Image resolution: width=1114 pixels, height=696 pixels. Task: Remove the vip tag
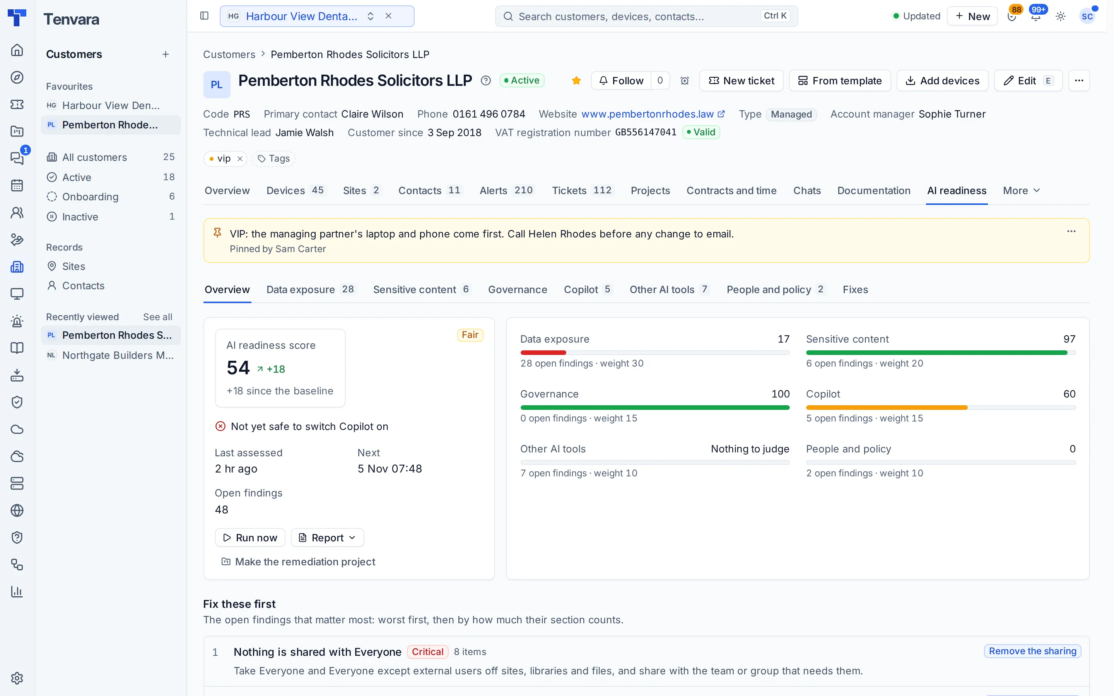click(240, 159)
